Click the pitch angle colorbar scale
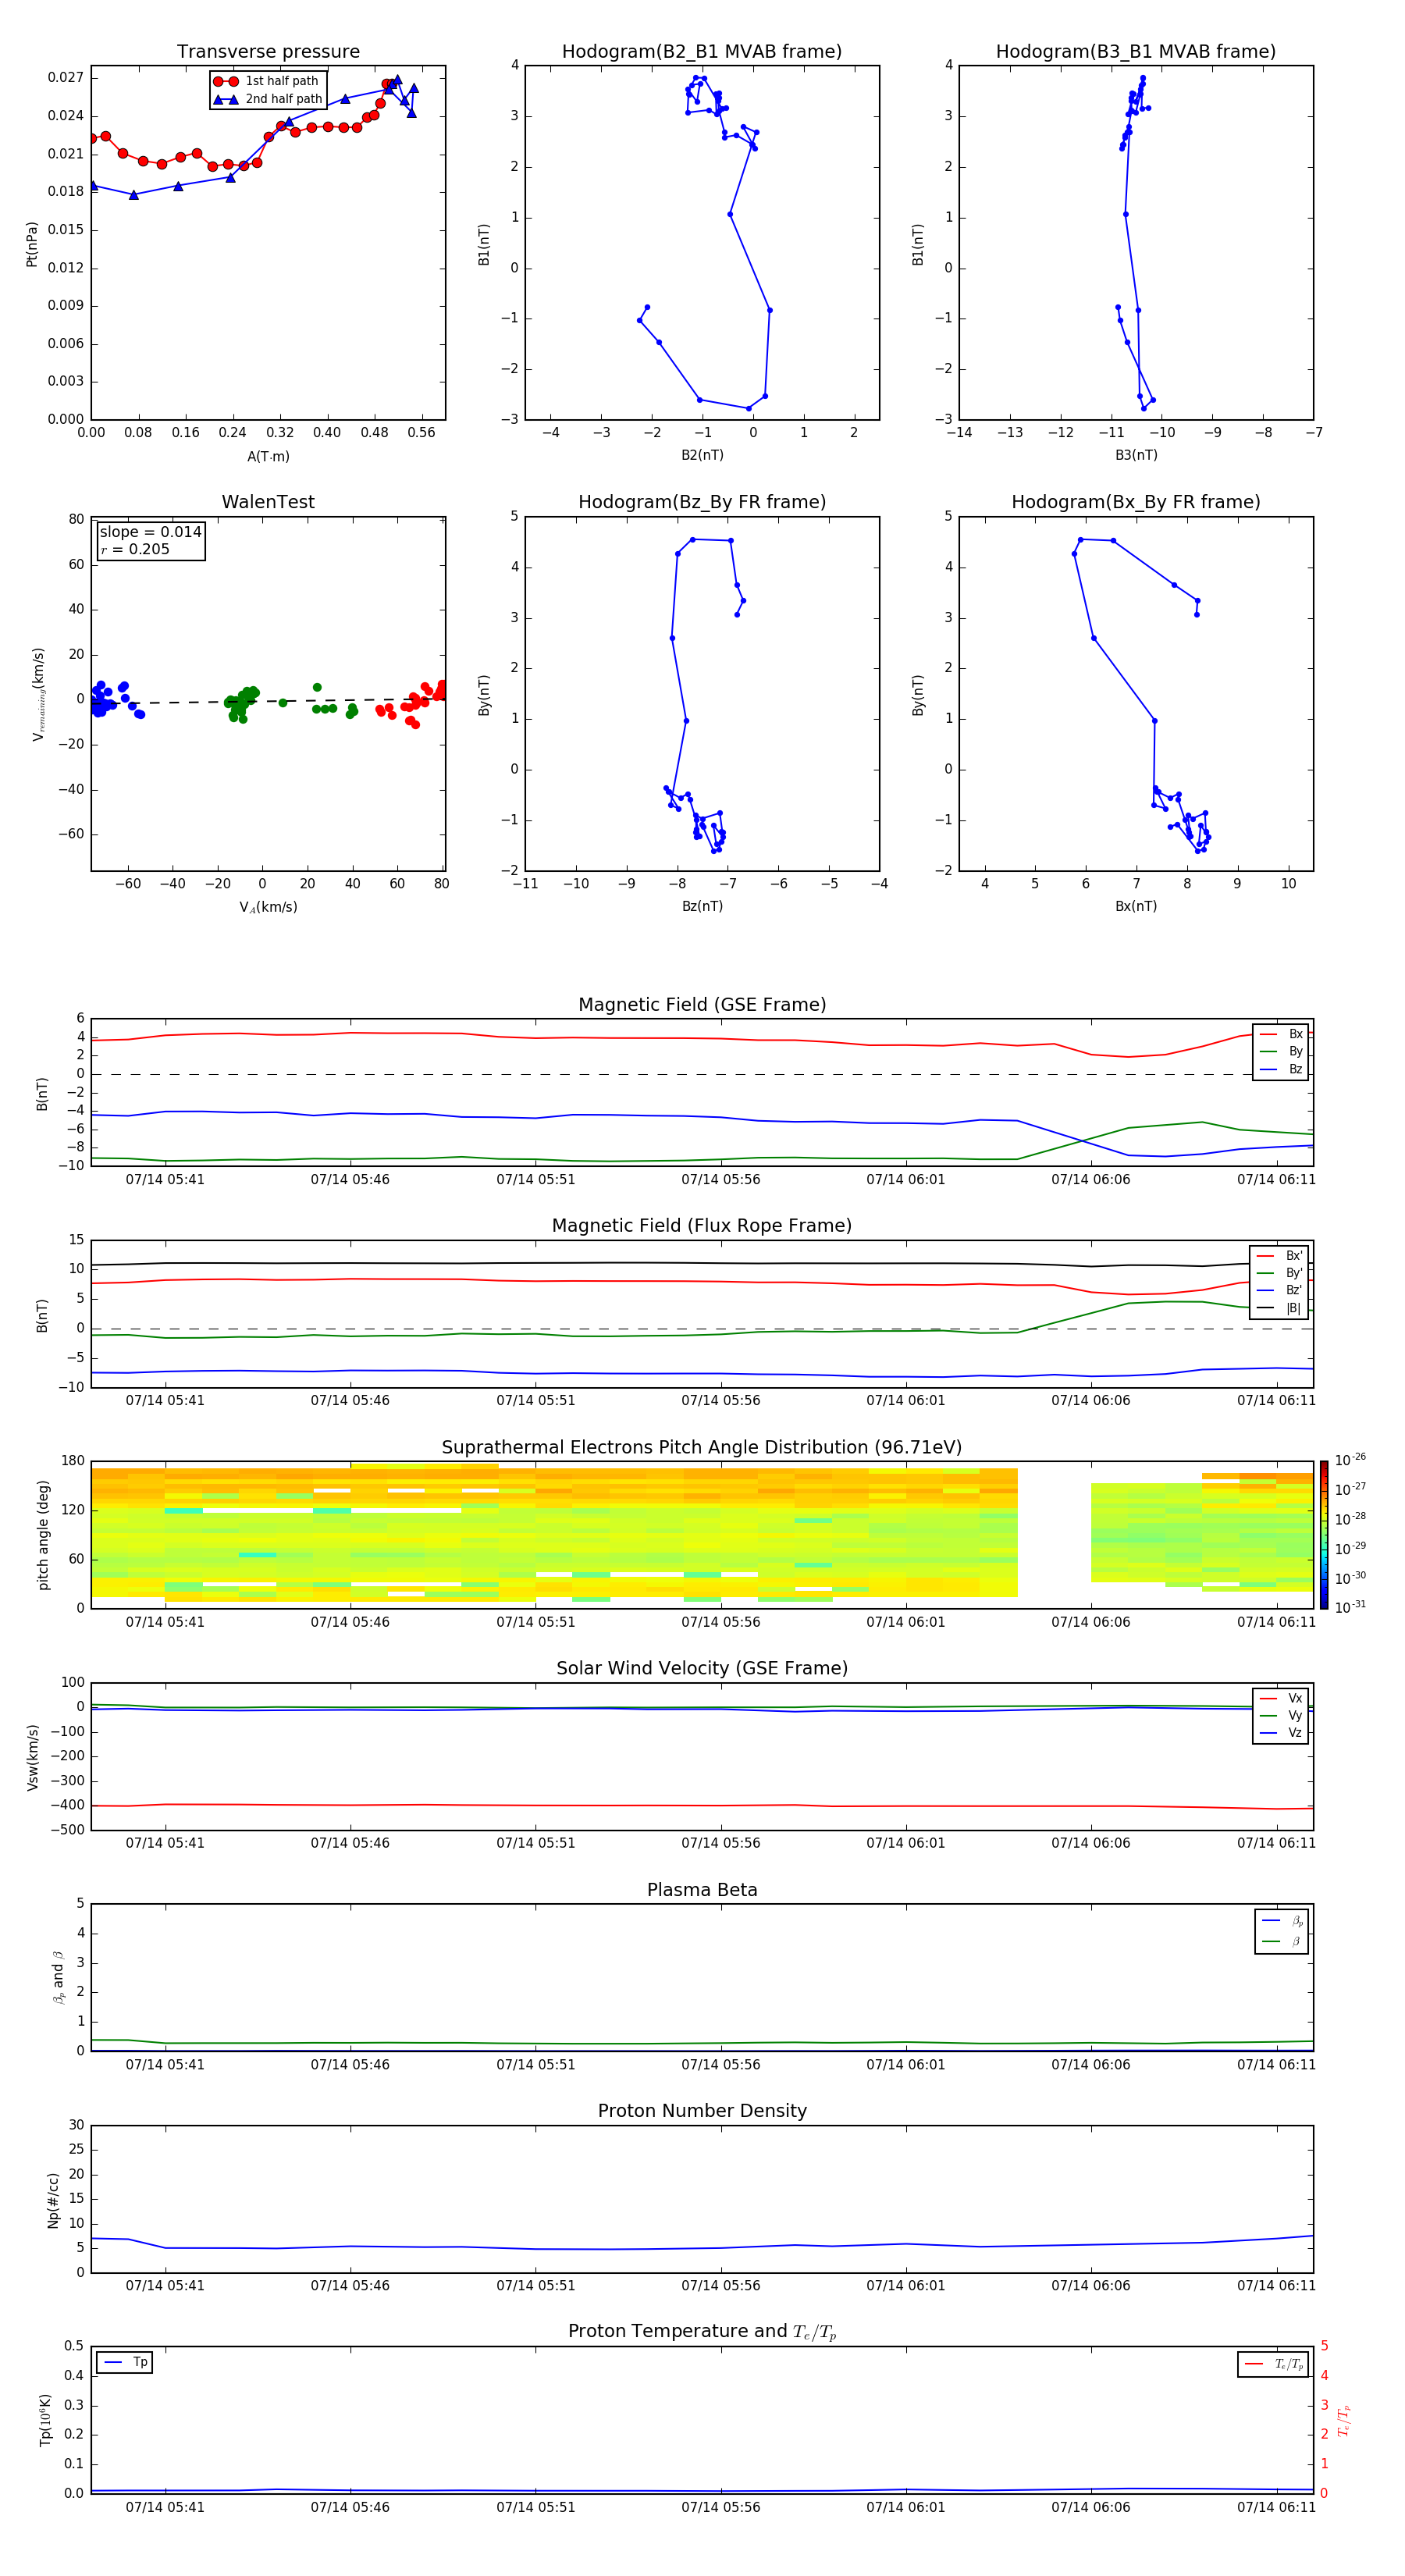The image size is (1405, 2576). point(1324,1534)
